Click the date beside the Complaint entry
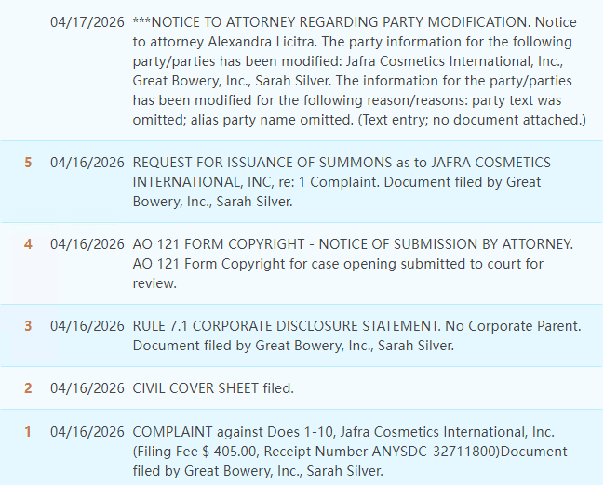This screenshot has width=604, height=485. click(x=87, y=431)
